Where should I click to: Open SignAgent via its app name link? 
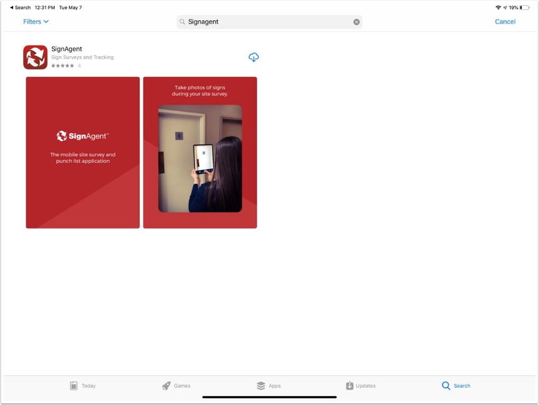pos(67,48)
